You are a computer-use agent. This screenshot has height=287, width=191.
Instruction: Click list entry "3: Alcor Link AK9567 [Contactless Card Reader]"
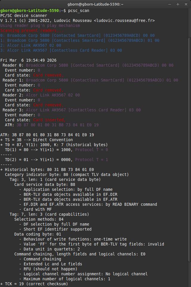coord(61,50)
